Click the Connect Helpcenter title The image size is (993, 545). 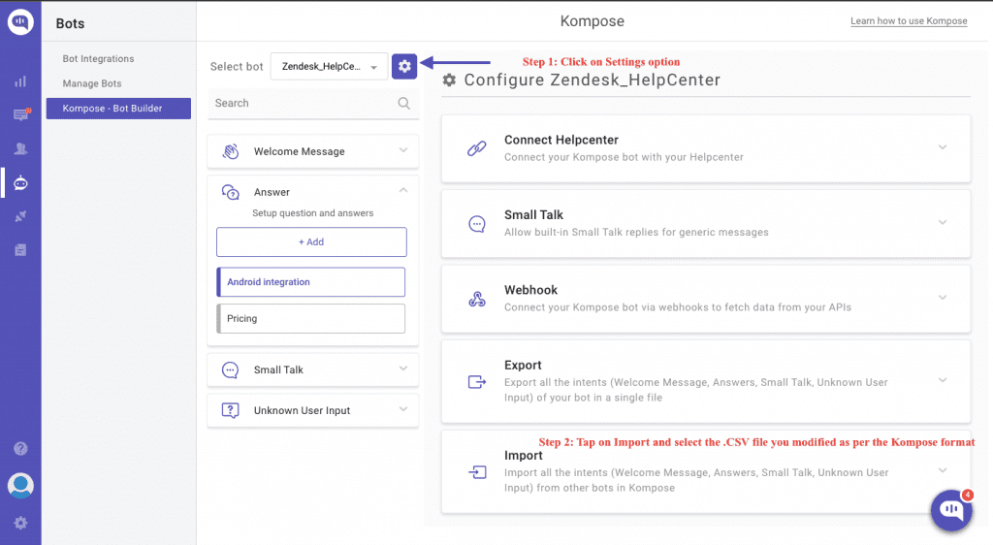click(x=561, y=140)
